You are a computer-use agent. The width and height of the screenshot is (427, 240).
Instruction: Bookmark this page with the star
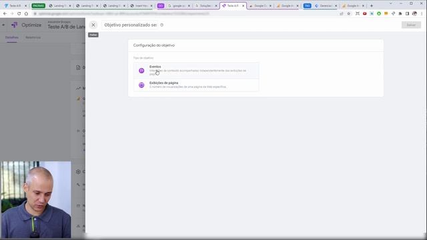(348, 13)
